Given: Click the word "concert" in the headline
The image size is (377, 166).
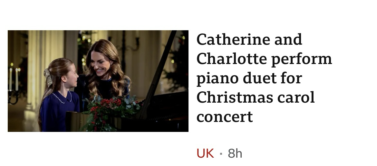Looking at the screenshot, I should pyautogui.click(x=225, y=116).
